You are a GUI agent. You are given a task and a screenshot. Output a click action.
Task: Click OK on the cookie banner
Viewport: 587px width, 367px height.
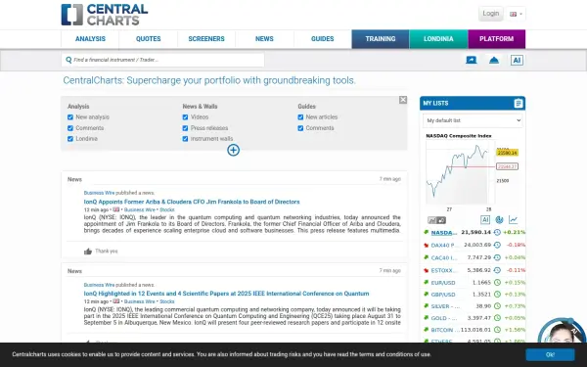point(550,354)
